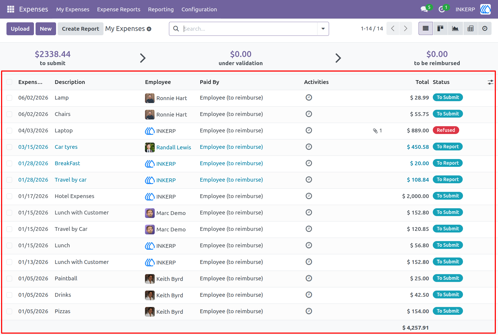Tick the checkbox for Paintball expense

[x=9, y=278]
